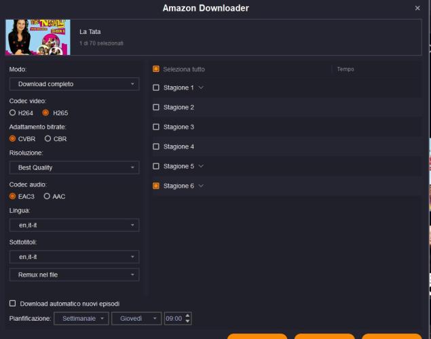
Task: Toggle Seleziona tutto checkbox
Action: [156, 69]
